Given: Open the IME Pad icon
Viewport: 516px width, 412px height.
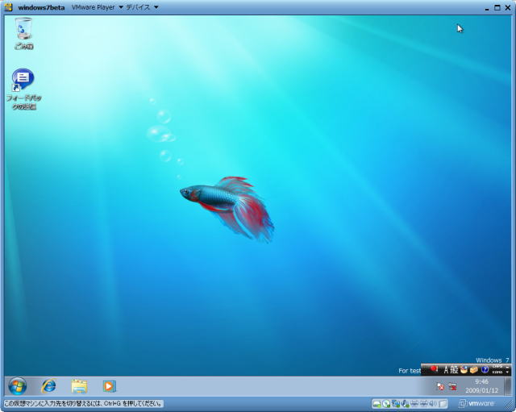Looking at the screenshot, I should point(464,369).
